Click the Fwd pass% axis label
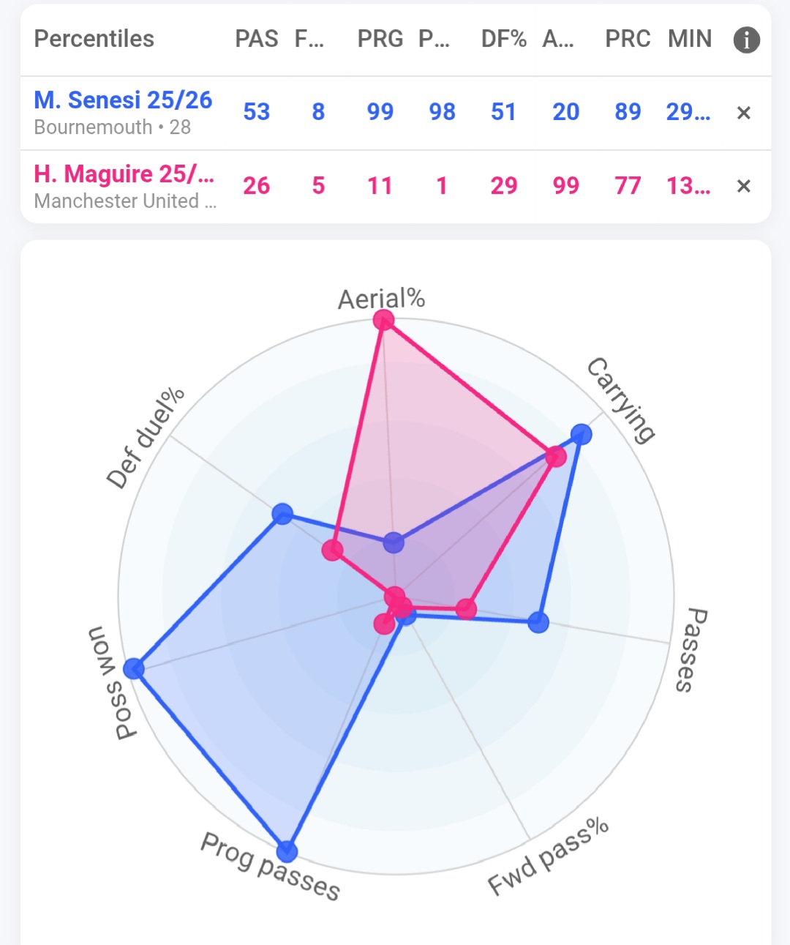This screenshot has width=790, height=945. (548, 855)
